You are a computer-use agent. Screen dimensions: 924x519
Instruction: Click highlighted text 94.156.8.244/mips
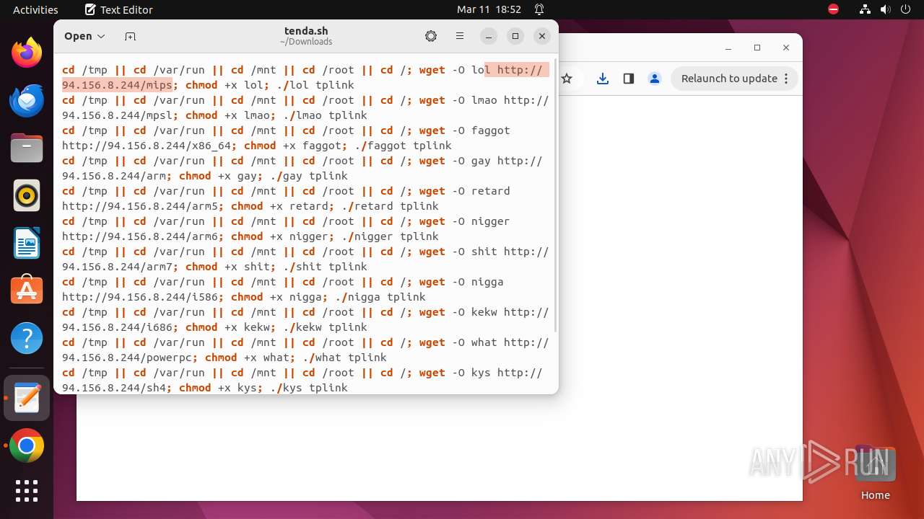(117, 84)
